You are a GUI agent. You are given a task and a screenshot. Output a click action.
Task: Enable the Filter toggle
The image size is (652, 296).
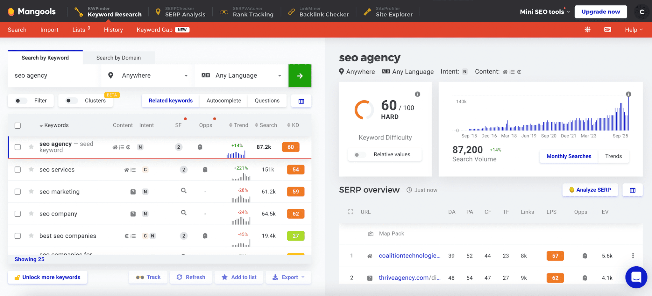coord(21,101)
